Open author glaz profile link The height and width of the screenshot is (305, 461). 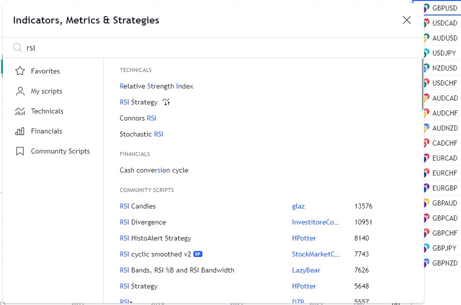pyautogui.click(x=298, y=206)
